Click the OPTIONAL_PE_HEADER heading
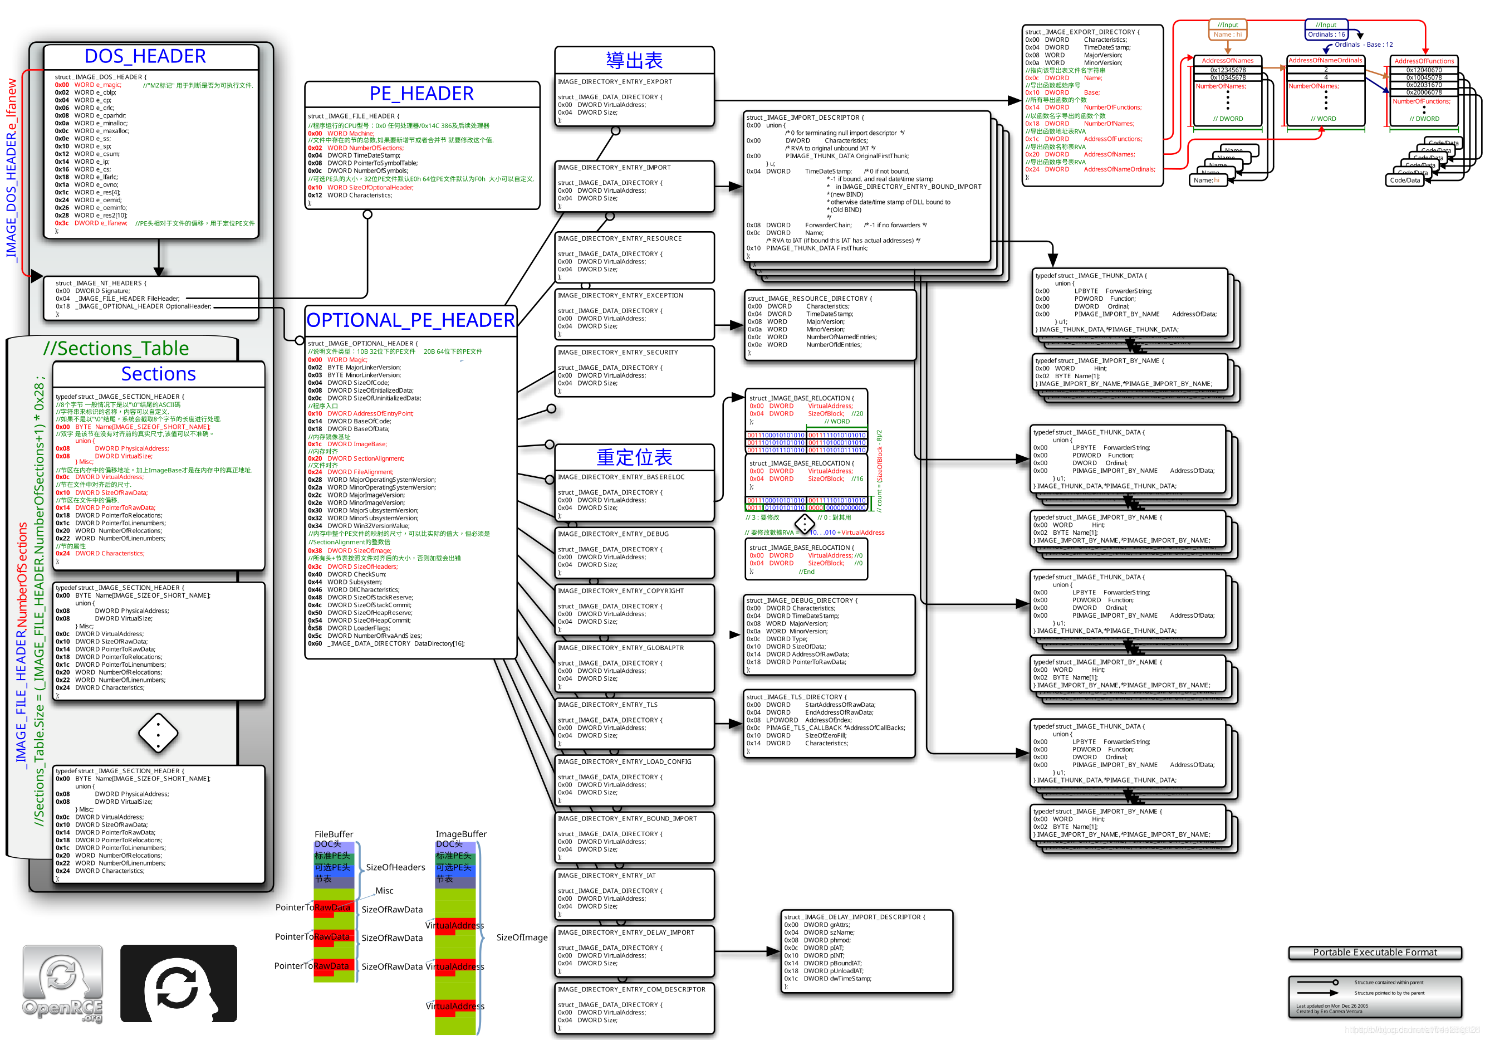 coord(411,320)
